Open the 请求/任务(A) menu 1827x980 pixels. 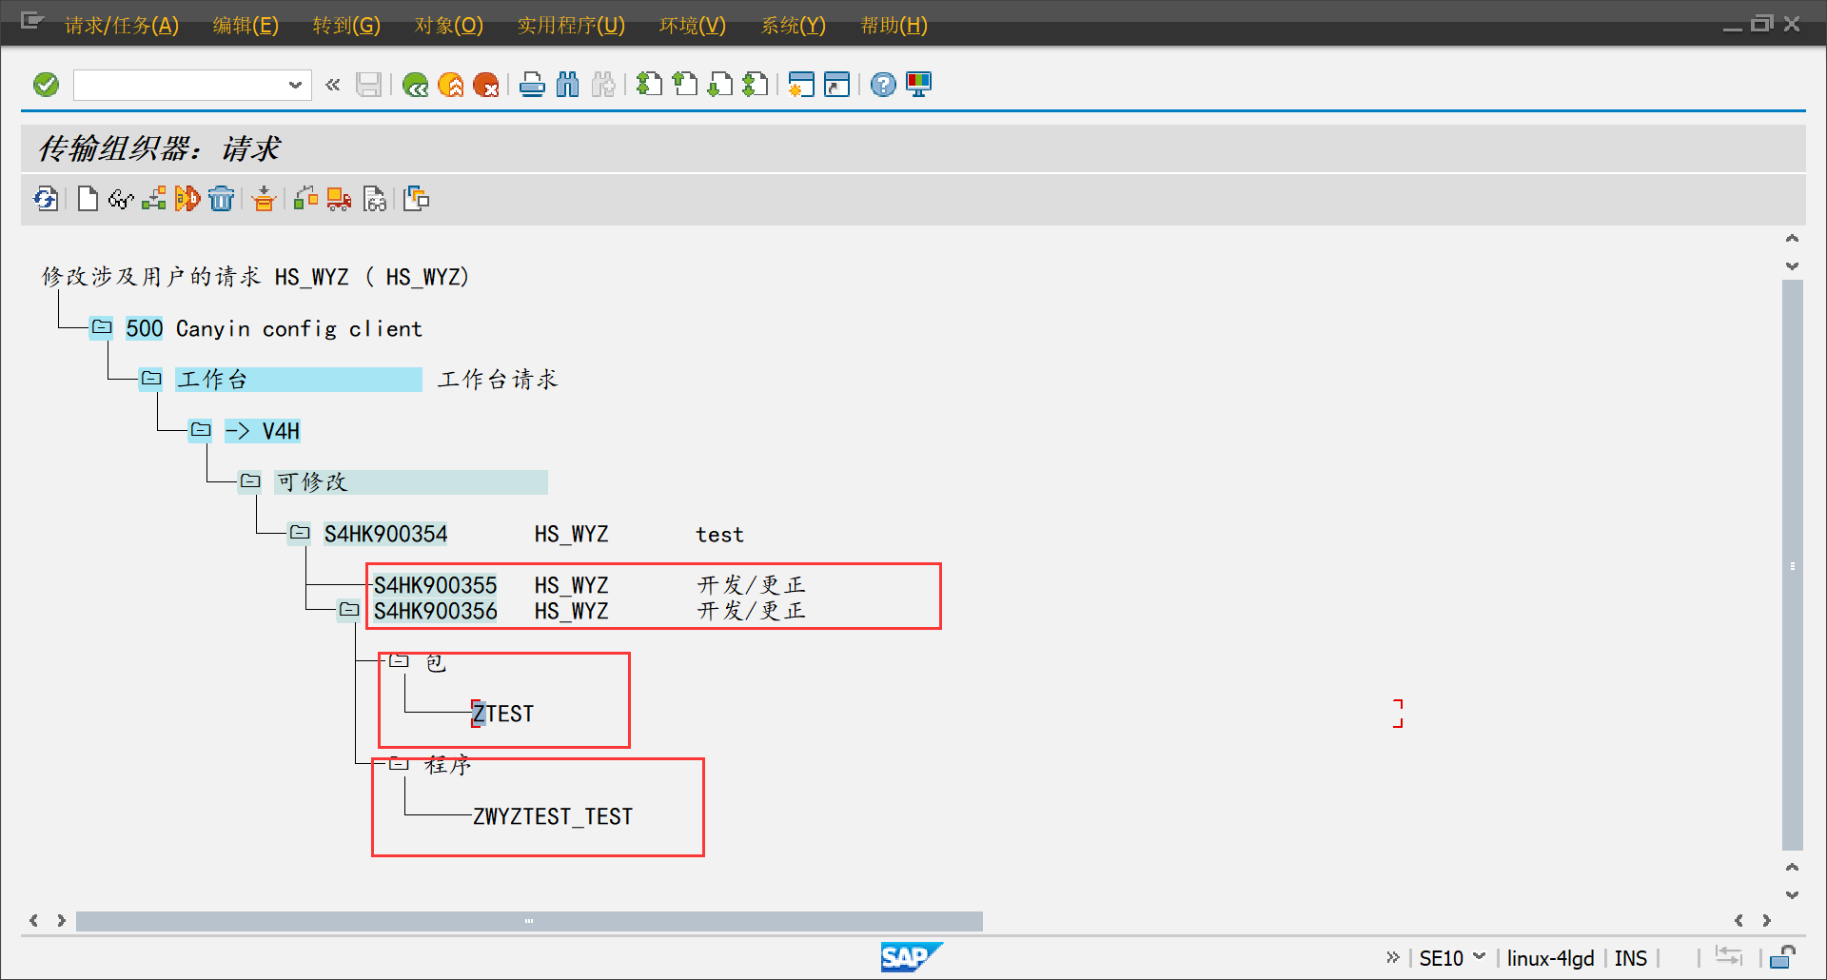tap(122, 26)
